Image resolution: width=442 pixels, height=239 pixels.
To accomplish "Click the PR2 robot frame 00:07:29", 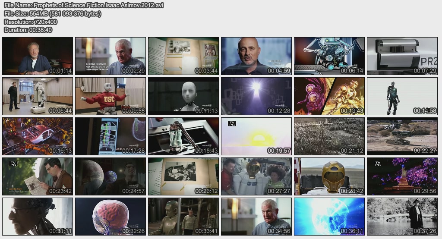I will pos(402,56).
